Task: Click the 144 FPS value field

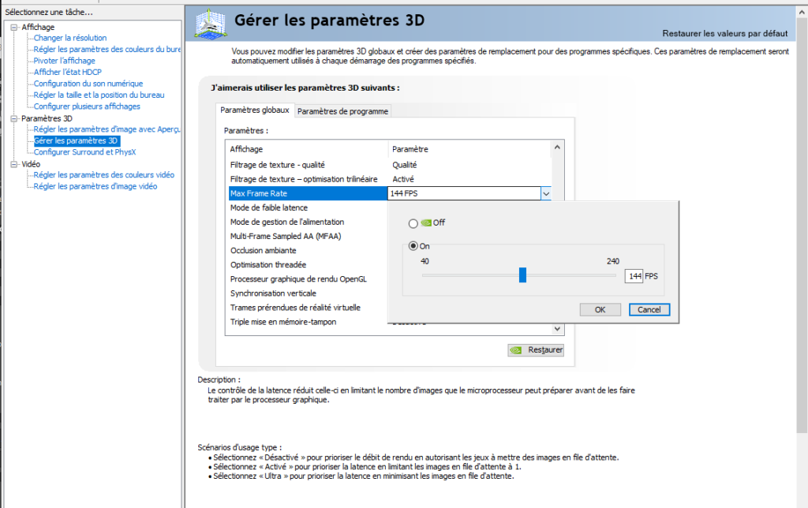Action: (x=634, y=276)
